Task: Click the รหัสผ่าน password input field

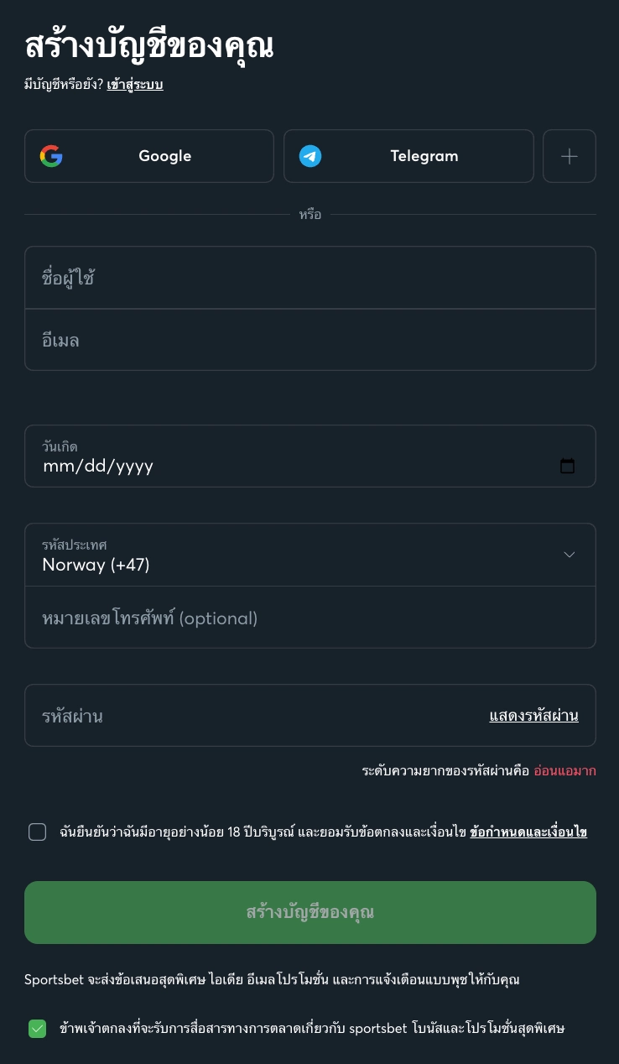Action: 252,716
